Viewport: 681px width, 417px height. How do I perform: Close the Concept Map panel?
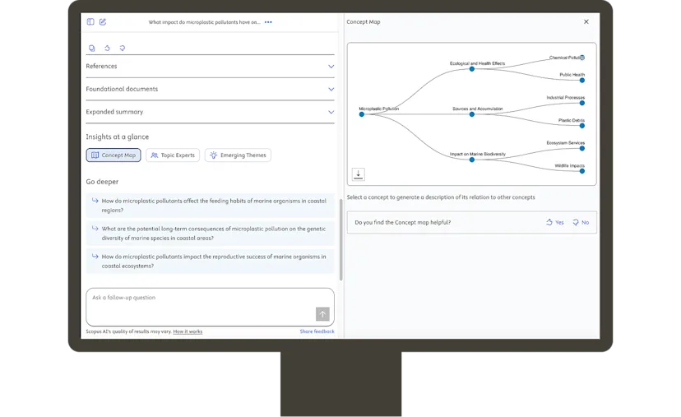[586, 21]
